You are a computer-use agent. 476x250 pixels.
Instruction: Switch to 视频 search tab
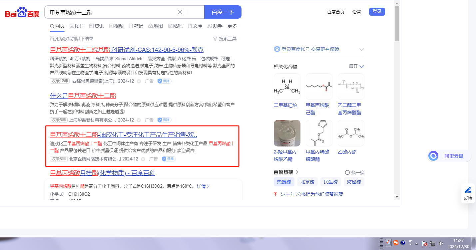[116, 26]
